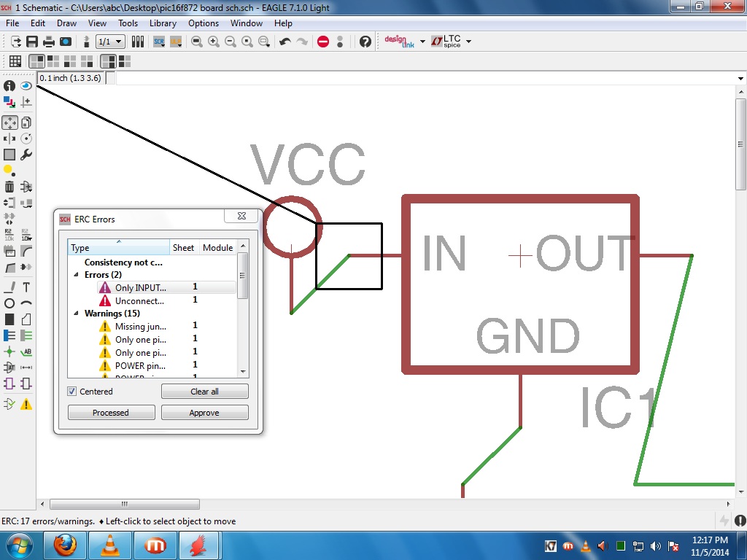Select the Rotate tool
This screenshot has width=747, height=560.
(26, 139)
